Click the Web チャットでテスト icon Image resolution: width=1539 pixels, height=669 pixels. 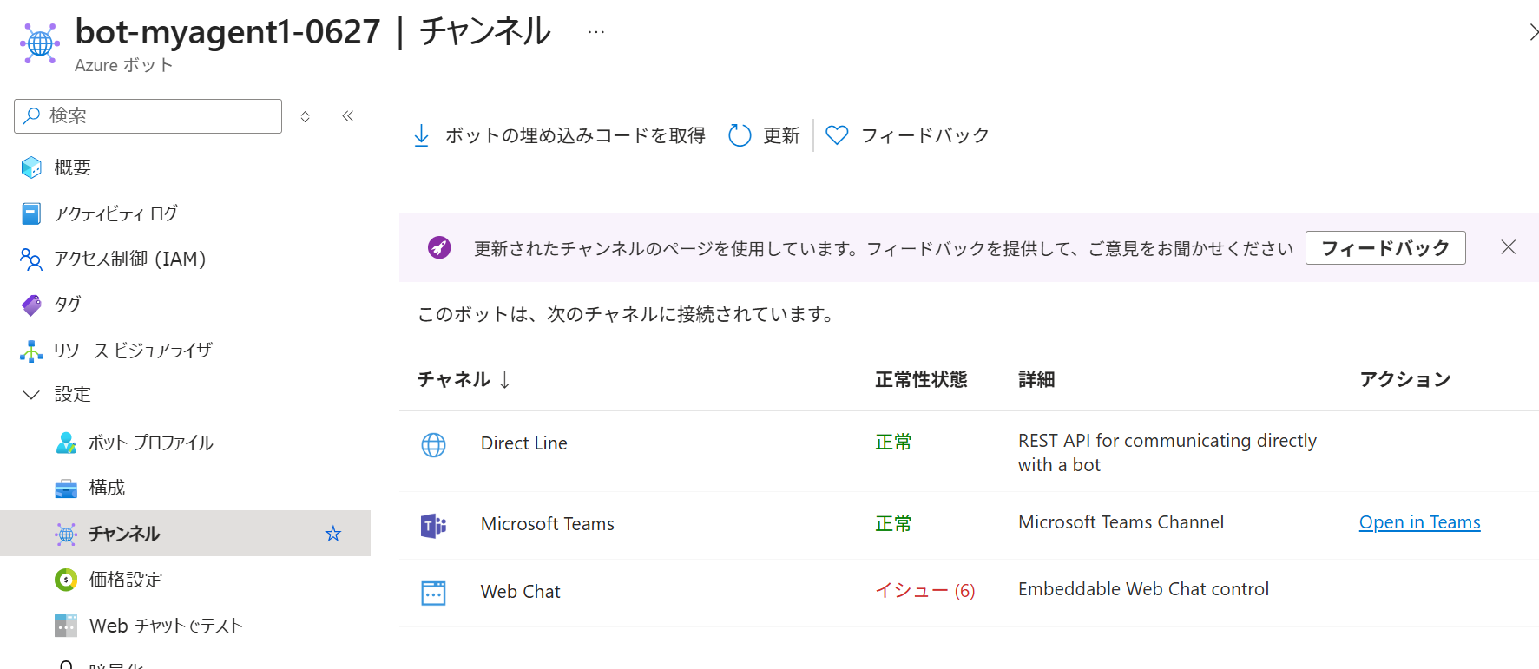pyautogui.click(x=66, y=626)
